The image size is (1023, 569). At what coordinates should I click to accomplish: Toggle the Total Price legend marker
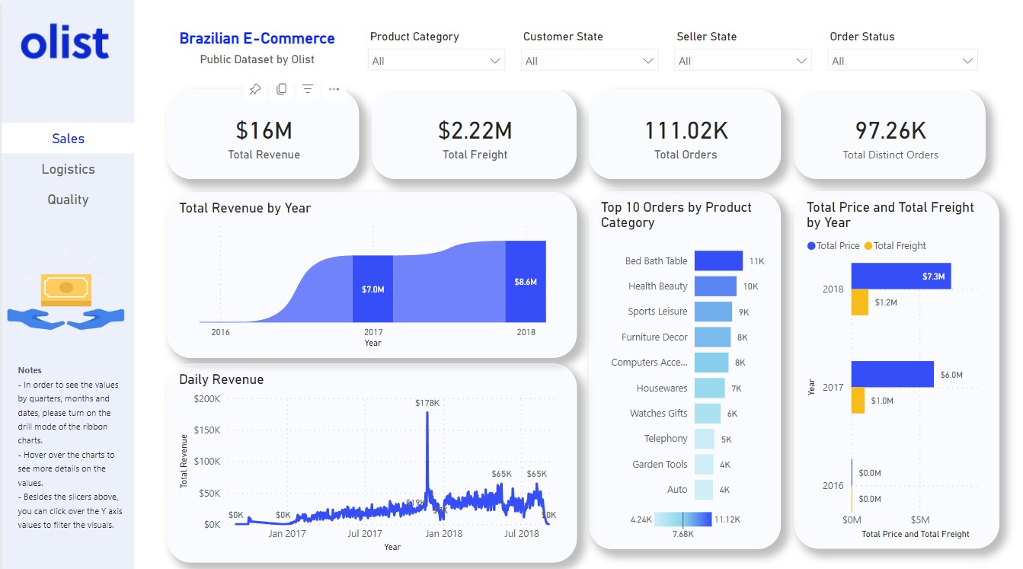(x=811, y=246)
